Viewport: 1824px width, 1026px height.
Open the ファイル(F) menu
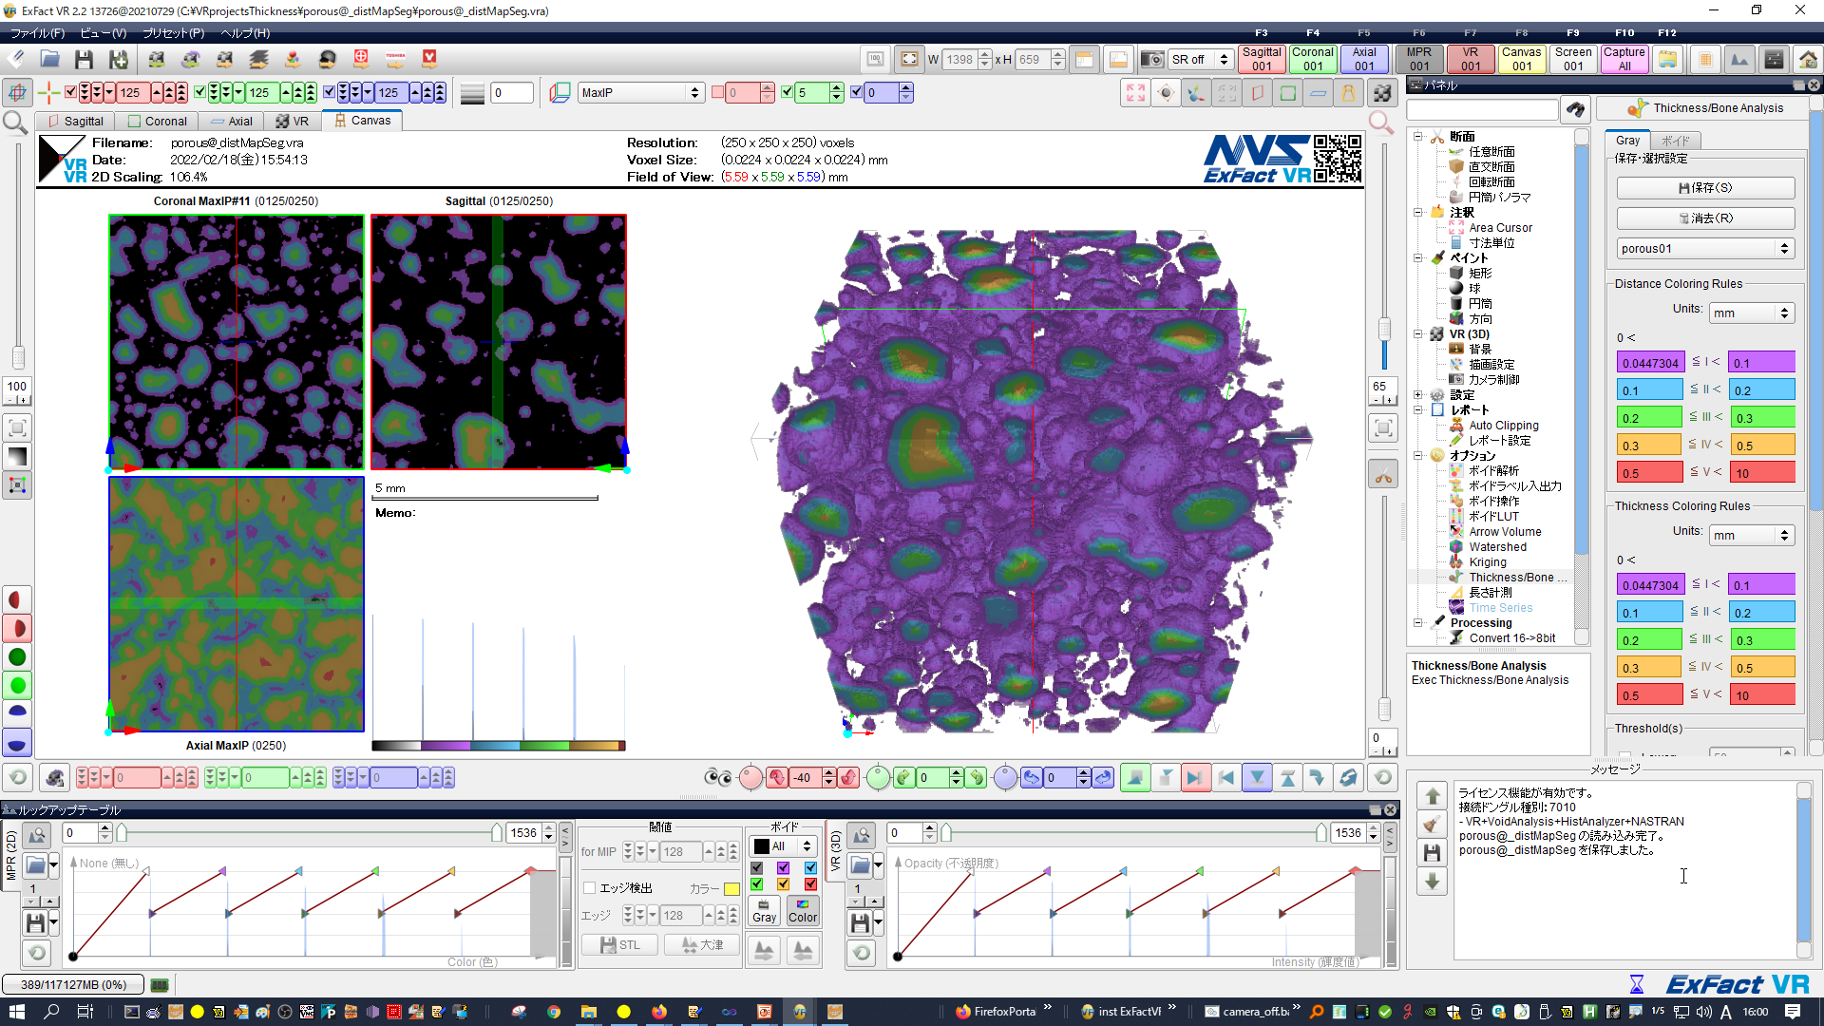[37, 32]
